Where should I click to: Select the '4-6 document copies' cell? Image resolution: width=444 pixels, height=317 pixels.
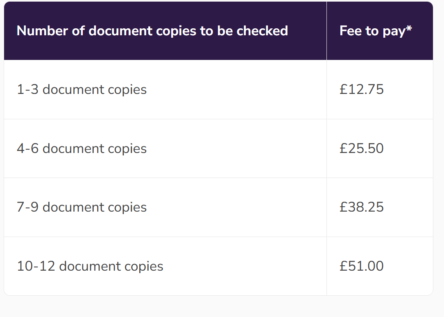click(82, 148)
